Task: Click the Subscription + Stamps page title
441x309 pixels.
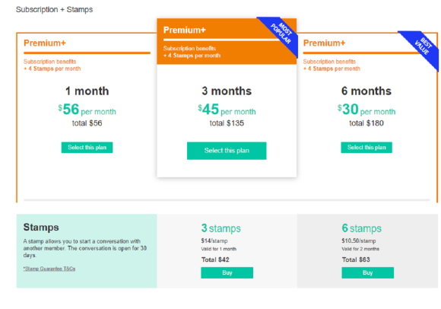Action: [54, 10]
